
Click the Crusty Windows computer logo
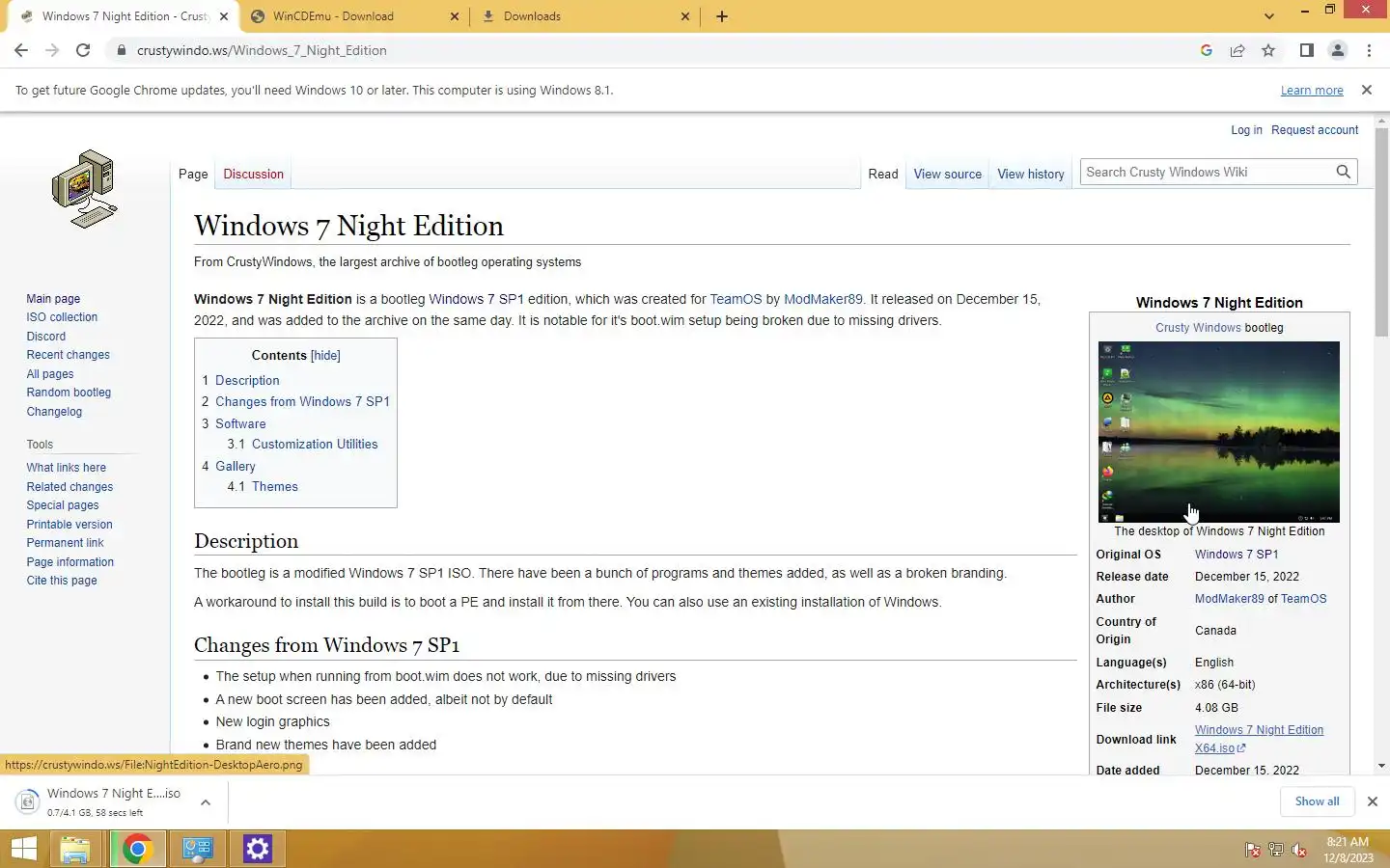coord(84,189)
